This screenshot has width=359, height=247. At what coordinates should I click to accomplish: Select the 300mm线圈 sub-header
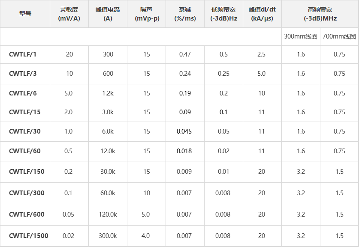point(301,36)
